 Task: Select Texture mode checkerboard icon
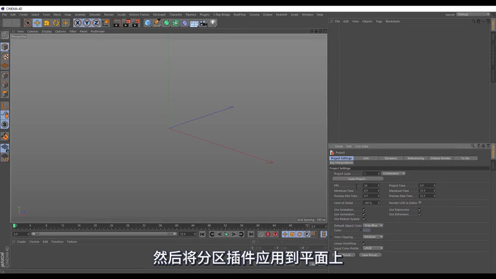point(5,56)
